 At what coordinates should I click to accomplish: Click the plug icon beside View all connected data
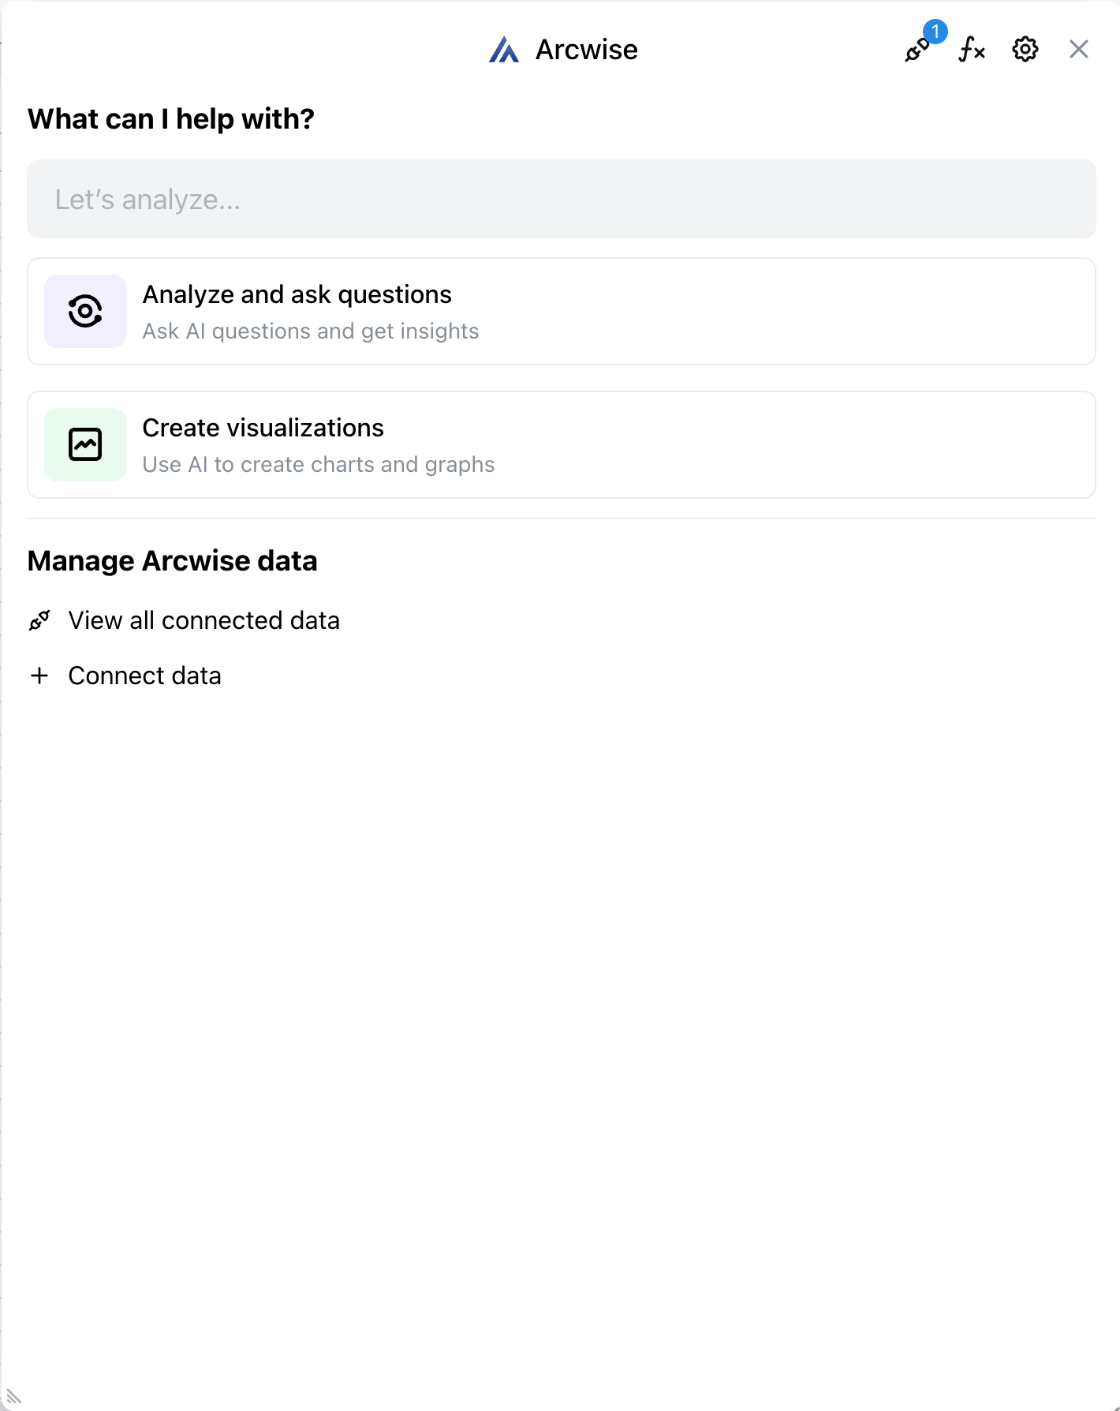39,620
